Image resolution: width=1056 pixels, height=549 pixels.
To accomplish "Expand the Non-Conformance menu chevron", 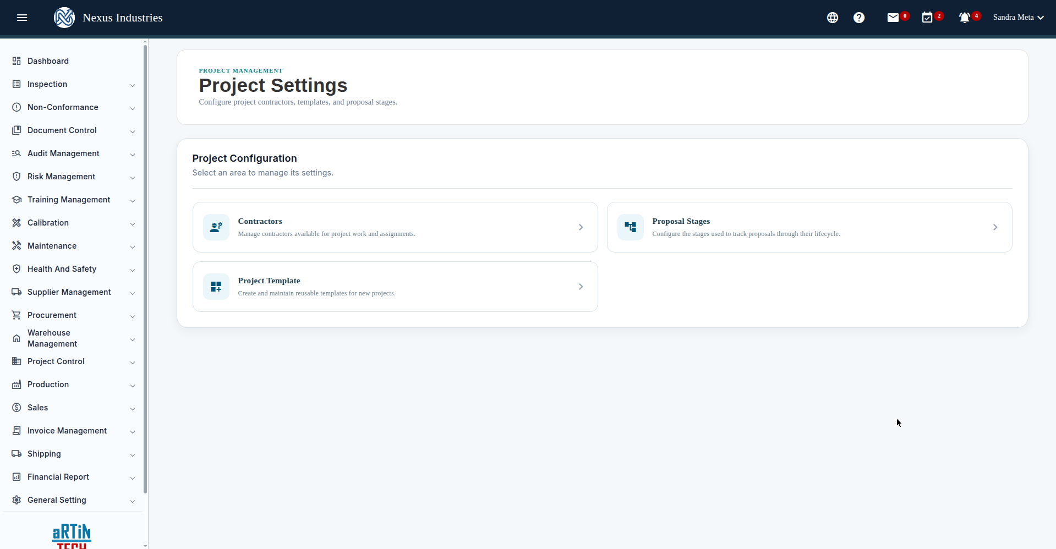I will click(x=133, y=108).
